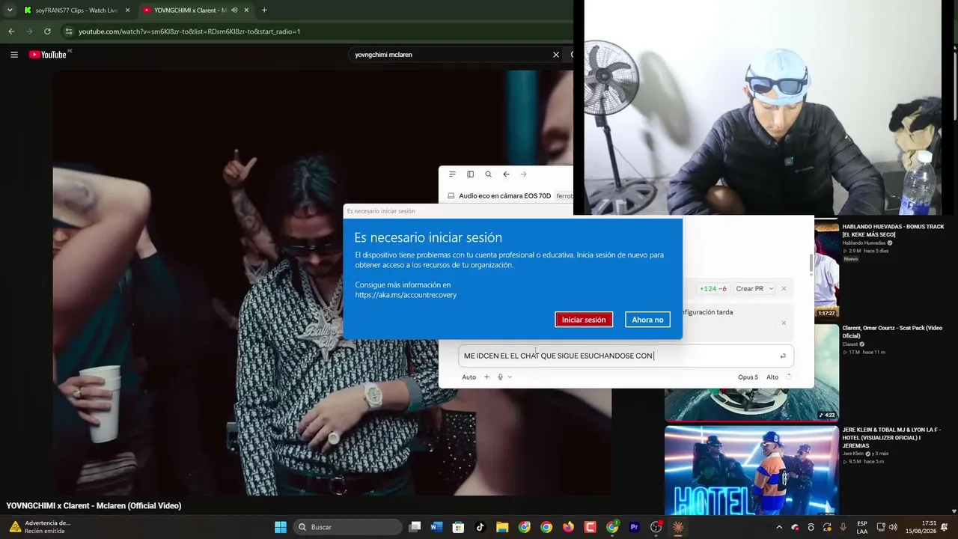Open the aka.ms/accountrecovery link
Image resolution: width=958 pixels, height=539 pixels.
(406, 295)
